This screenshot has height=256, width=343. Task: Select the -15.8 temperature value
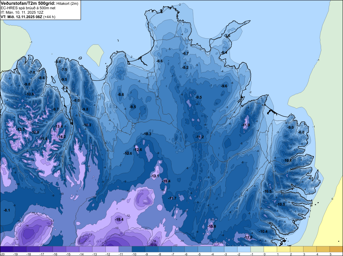(212, 226)
